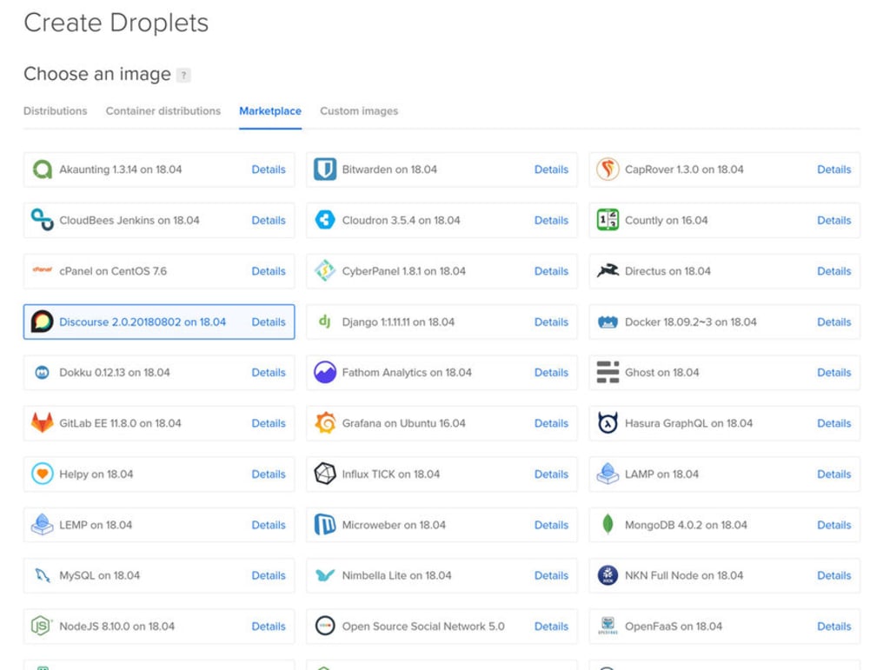Screen dimensions: 890x670
Task: Select 'Fathom Analytics on 18.04' image
Action: (x=442, y=372)
